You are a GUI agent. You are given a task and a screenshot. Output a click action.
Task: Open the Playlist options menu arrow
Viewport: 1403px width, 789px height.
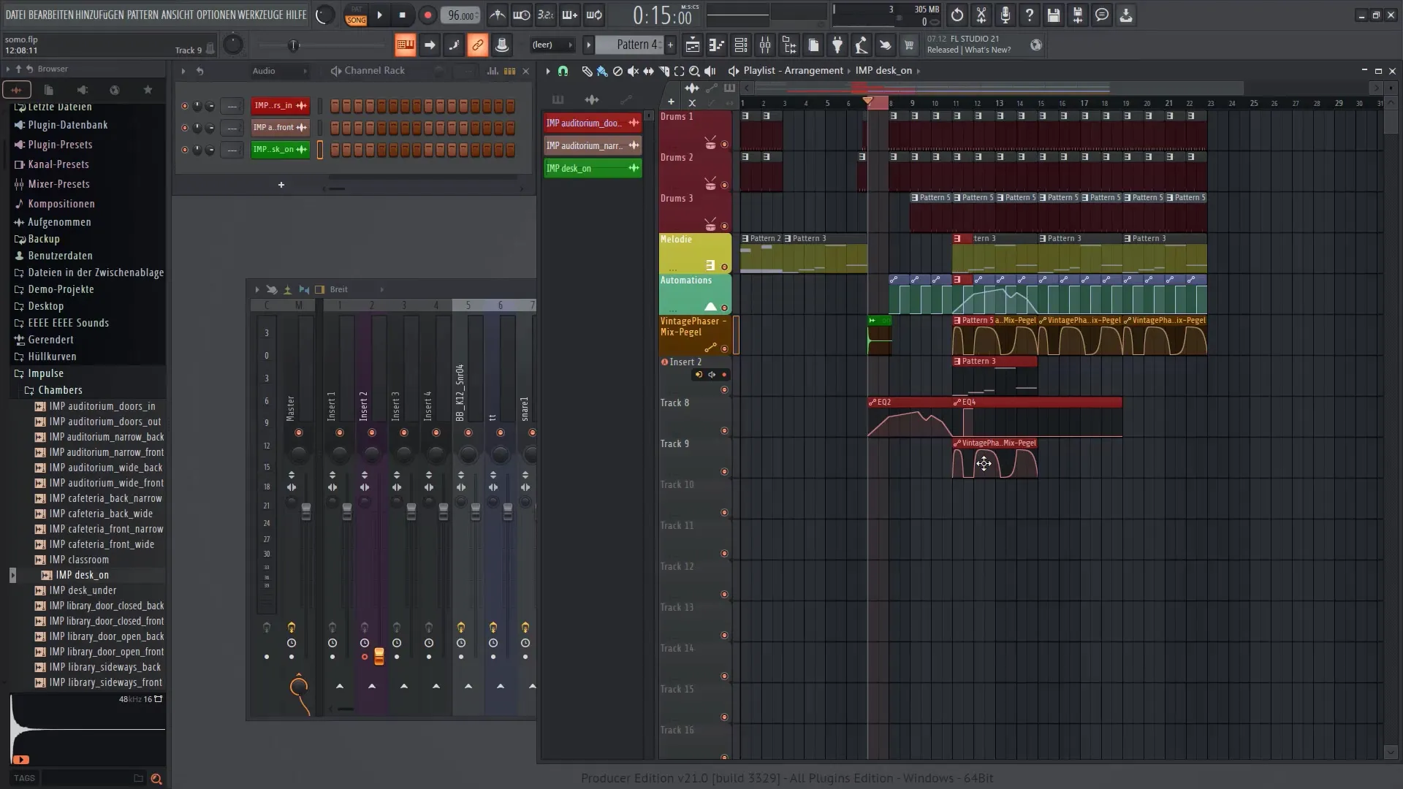[x=547, y=71]
